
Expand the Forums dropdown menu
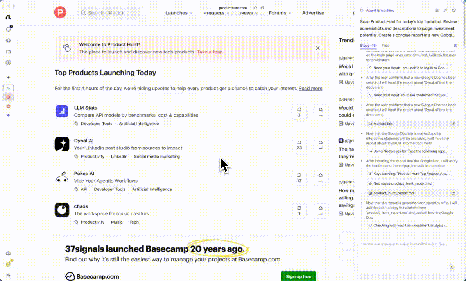(280, 13)
